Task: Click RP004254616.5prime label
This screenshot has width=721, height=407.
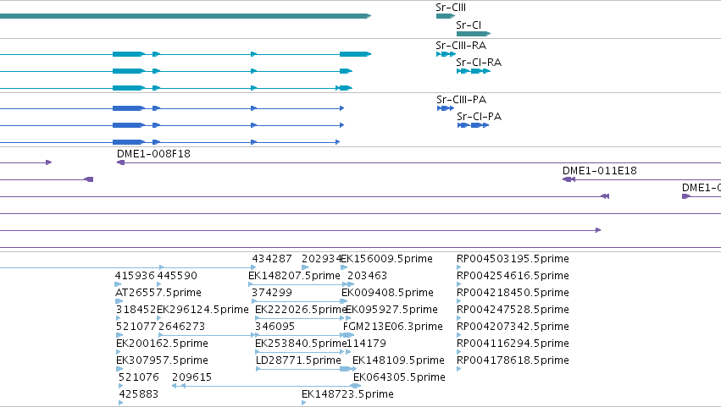Action: click(513, 276)
